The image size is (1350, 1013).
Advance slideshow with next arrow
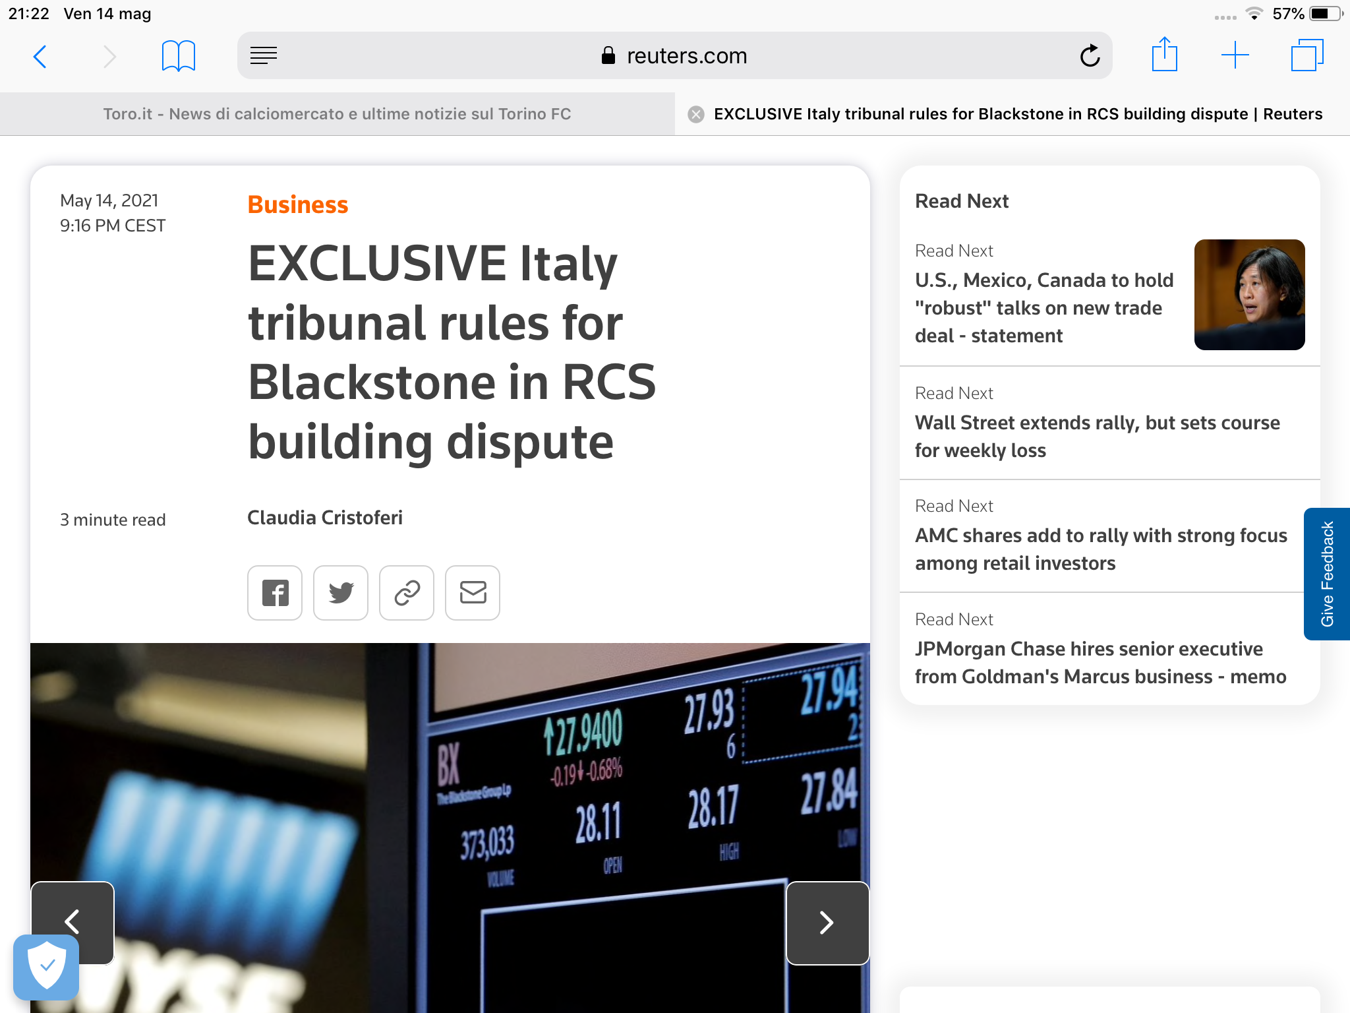click(x=827, y=923)
